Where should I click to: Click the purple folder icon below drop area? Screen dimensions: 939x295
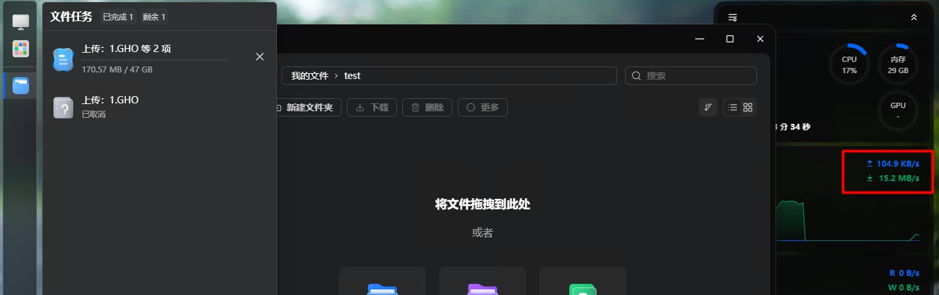[x=483, y=288]
